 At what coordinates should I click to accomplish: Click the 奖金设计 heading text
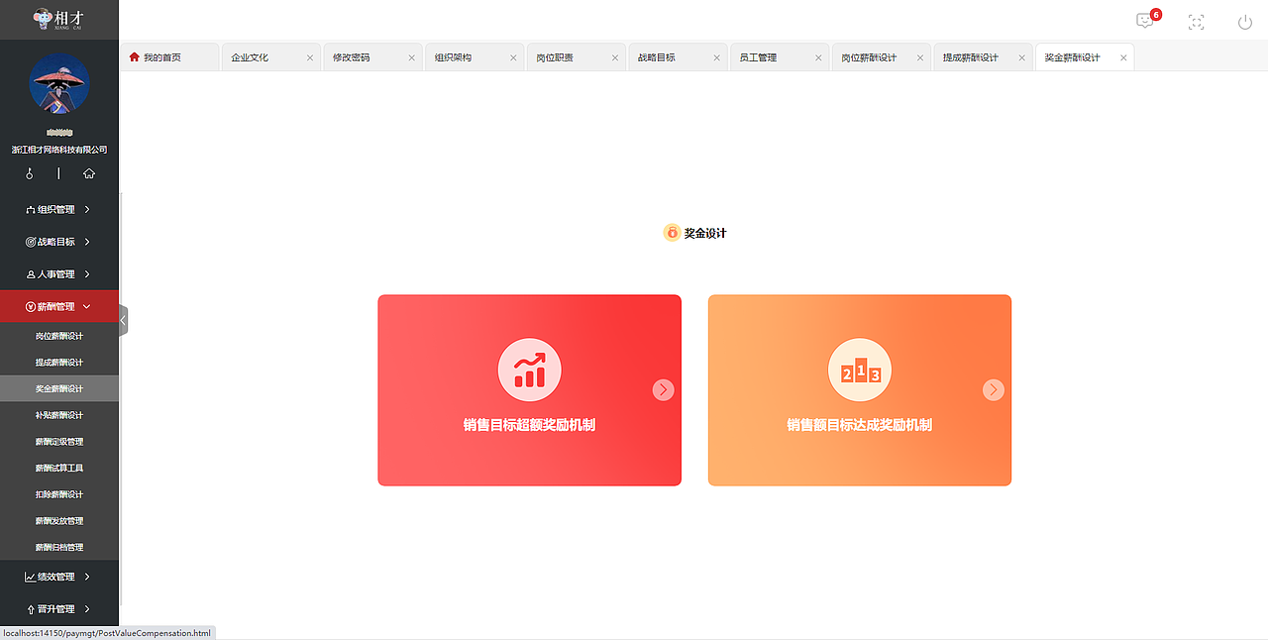coord(705,233)
